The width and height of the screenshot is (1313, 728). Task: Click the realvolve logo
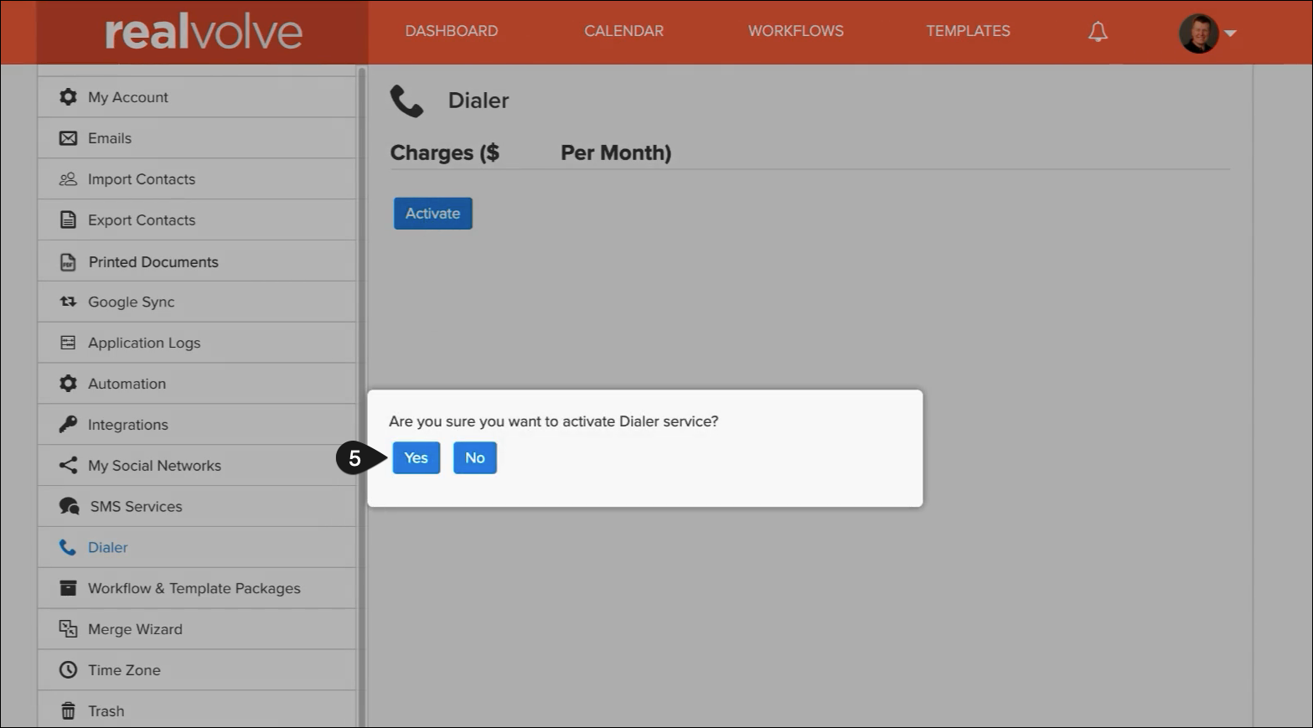[x=203, y=32]
